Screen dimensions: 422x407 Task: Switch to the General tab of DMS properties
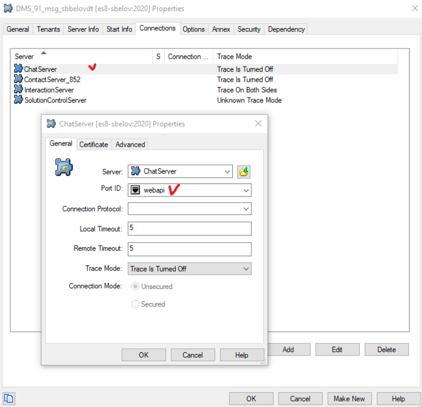[18, 29]
